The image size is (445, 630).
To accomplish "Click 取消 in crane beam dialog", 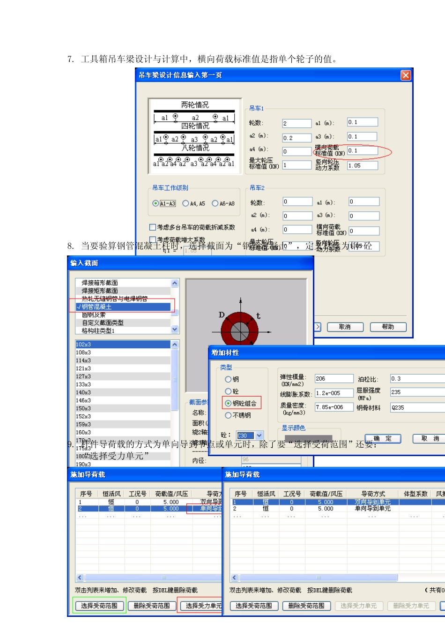I will pos(345,327).
